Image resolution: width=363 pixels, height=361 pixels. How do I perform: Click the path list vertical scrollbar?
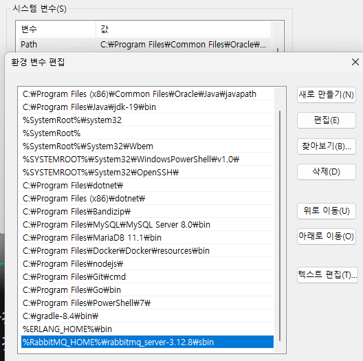click(280, 226)
